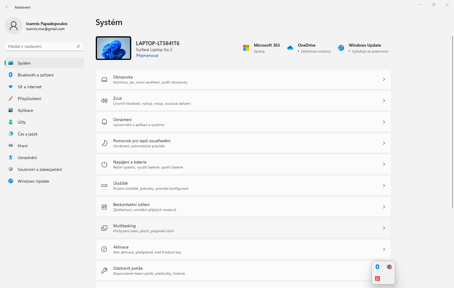Click the user profile avatar
Screen dimensions: 454x288
point(14,26)
